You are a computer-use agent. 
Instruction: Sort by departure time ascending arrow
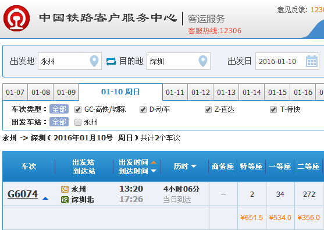[x=154, y=162]
